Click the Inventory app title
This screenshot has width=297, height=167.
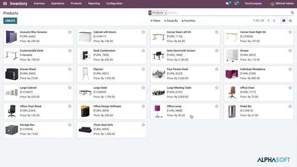19,4
